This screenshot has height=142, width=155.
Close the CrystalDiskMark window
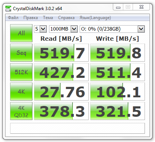coord(141,7)
